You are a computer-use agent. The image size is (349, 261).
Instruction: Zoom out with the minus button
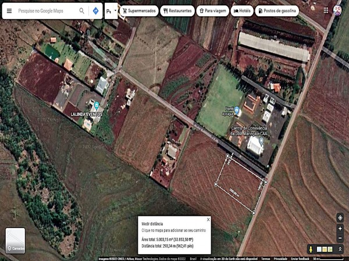(x=340, y=238)
